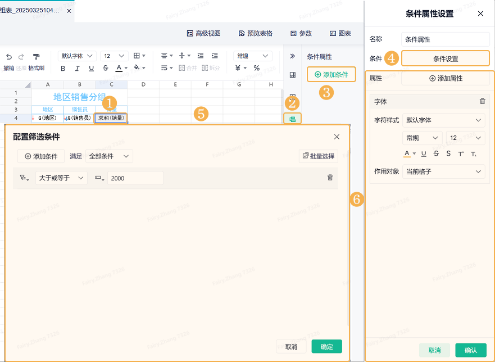Click the green 添加条件 button under 条件属性

coord(331,75)
